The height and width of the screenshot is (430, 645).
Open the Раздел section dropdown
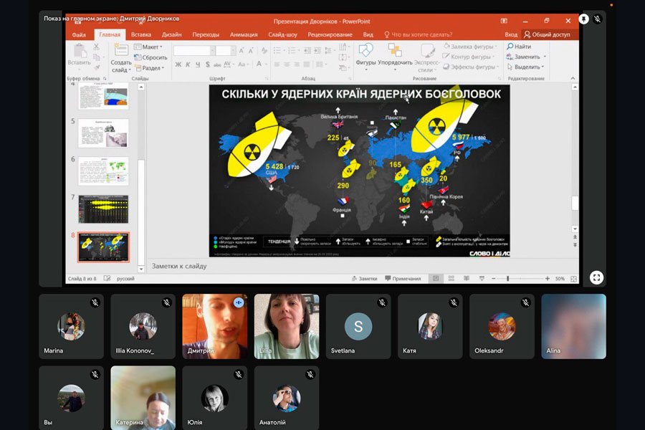[152, 68]
